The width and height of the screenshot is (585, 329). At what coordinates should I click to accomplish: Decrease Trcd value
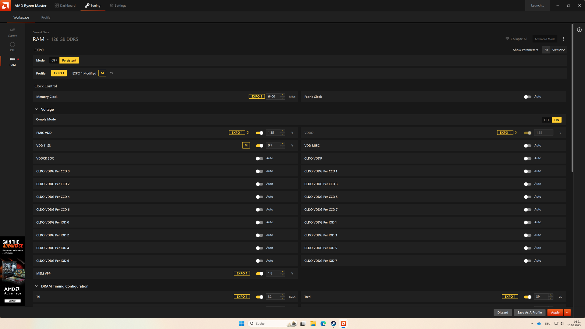coord(551,298)
